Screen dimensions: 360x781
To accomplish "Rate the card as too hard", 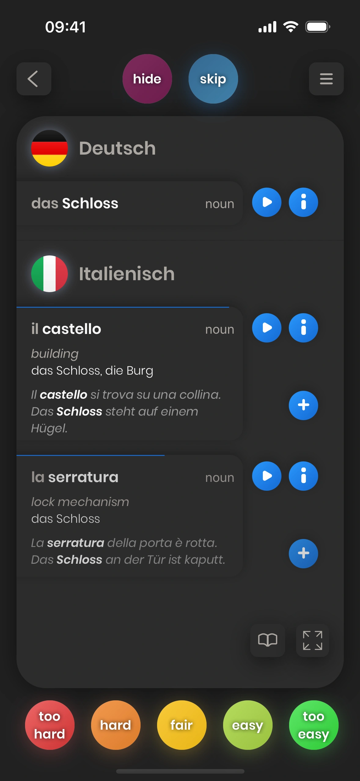I will click(50, 725).
